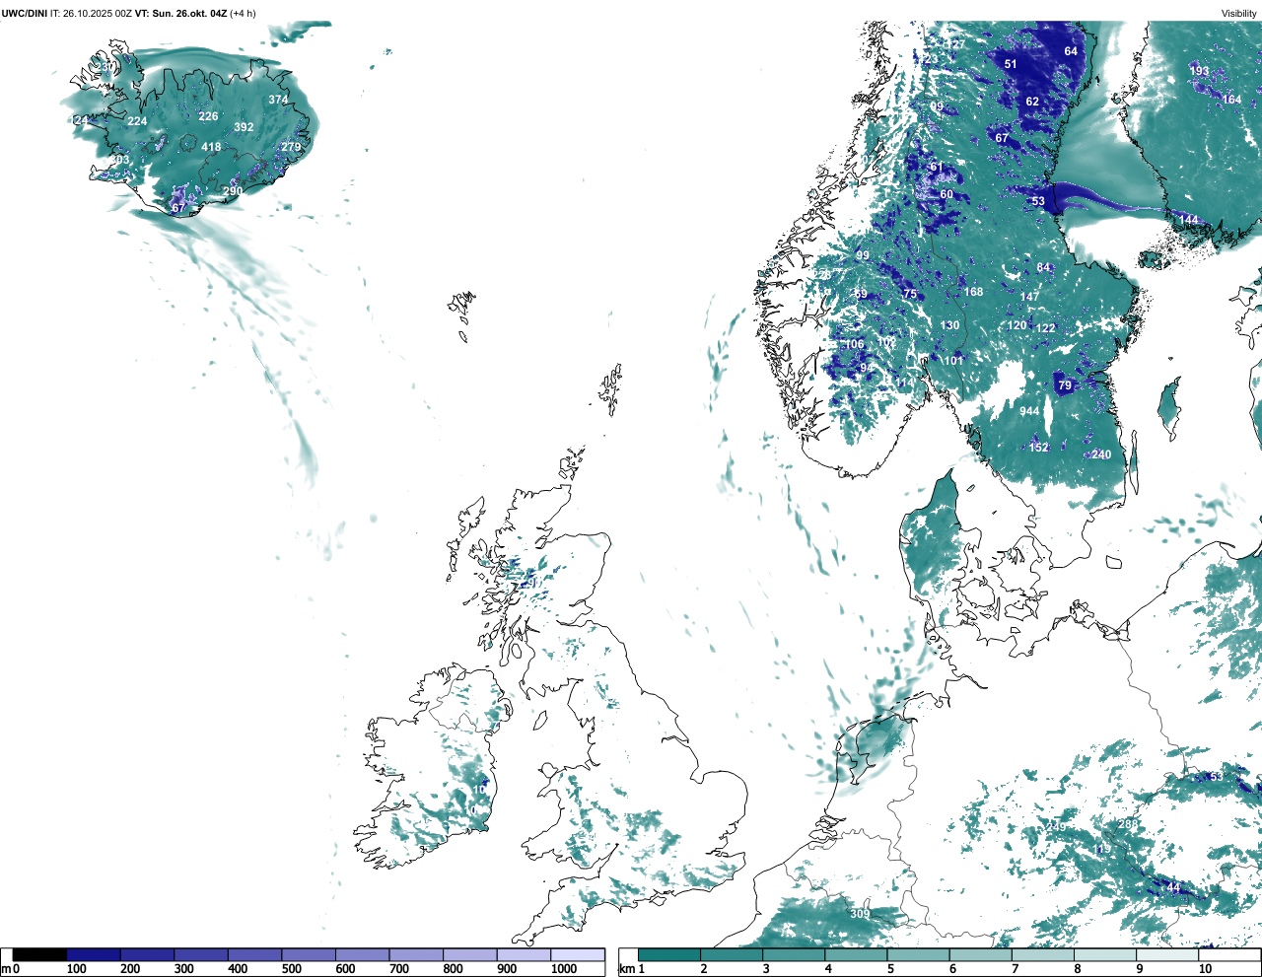Image resolution: width=1262 pixels, height=977 pixels.
Task: Click the 226 value over Iceland
Action: 208,116
